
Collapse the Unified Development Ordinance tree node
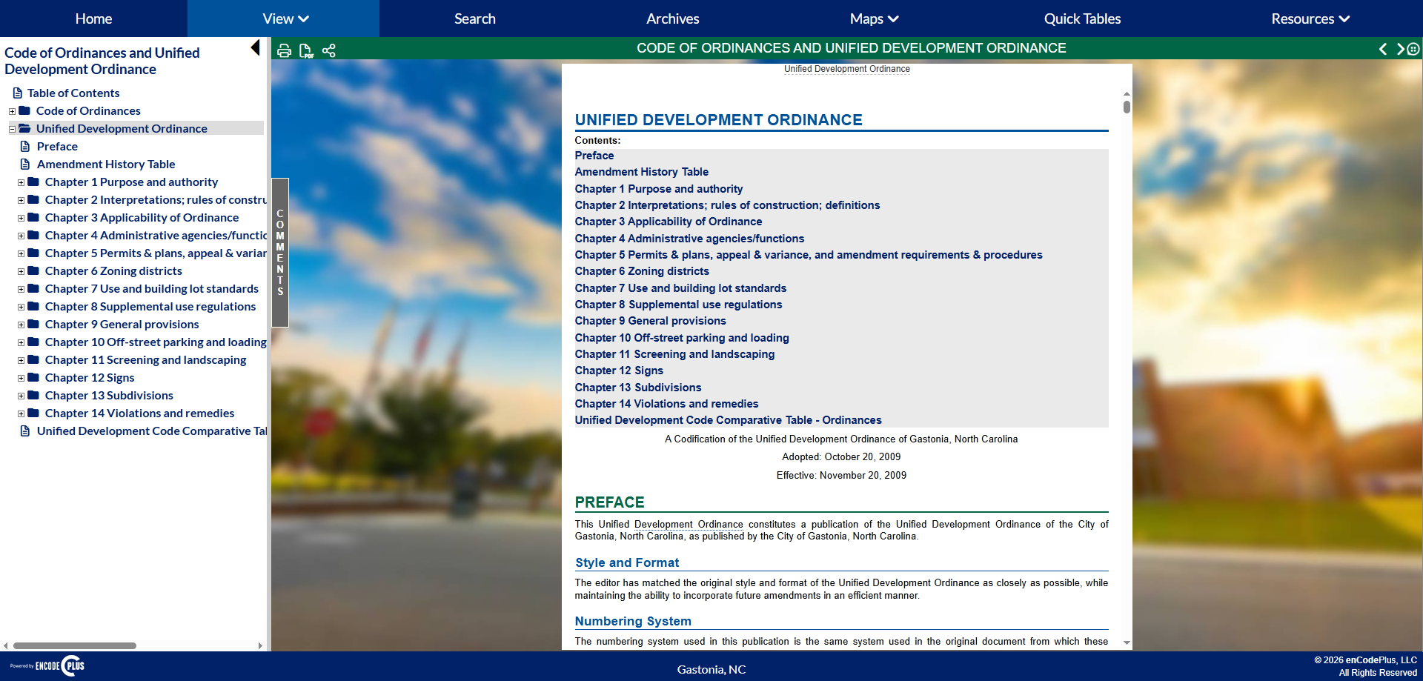[12, 129]
